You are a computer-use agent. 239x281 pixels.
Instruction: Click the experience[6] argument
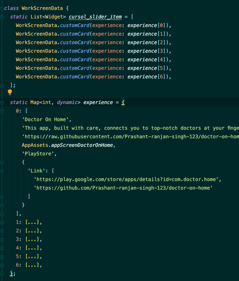(147, 77)
